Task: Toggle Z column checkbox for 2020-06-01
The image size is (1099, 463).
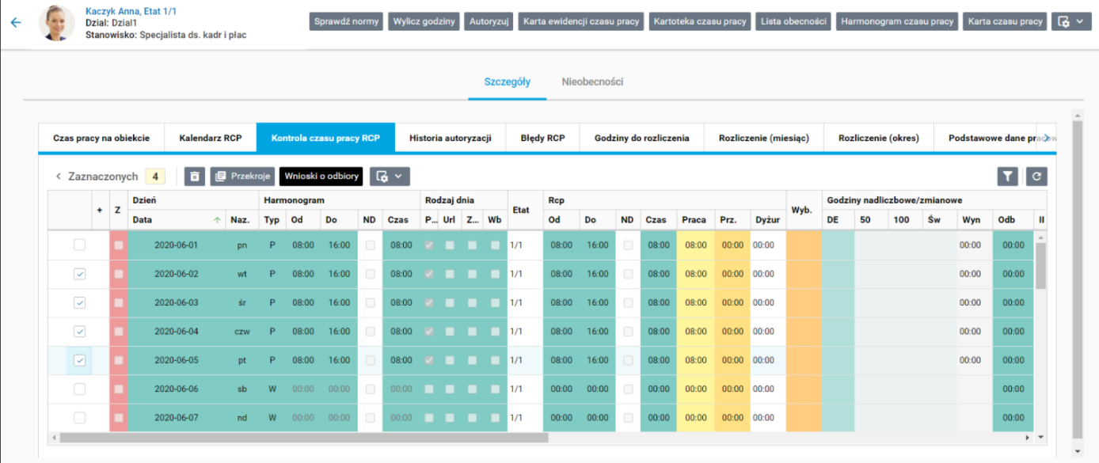Action: (x=118, y=245)
